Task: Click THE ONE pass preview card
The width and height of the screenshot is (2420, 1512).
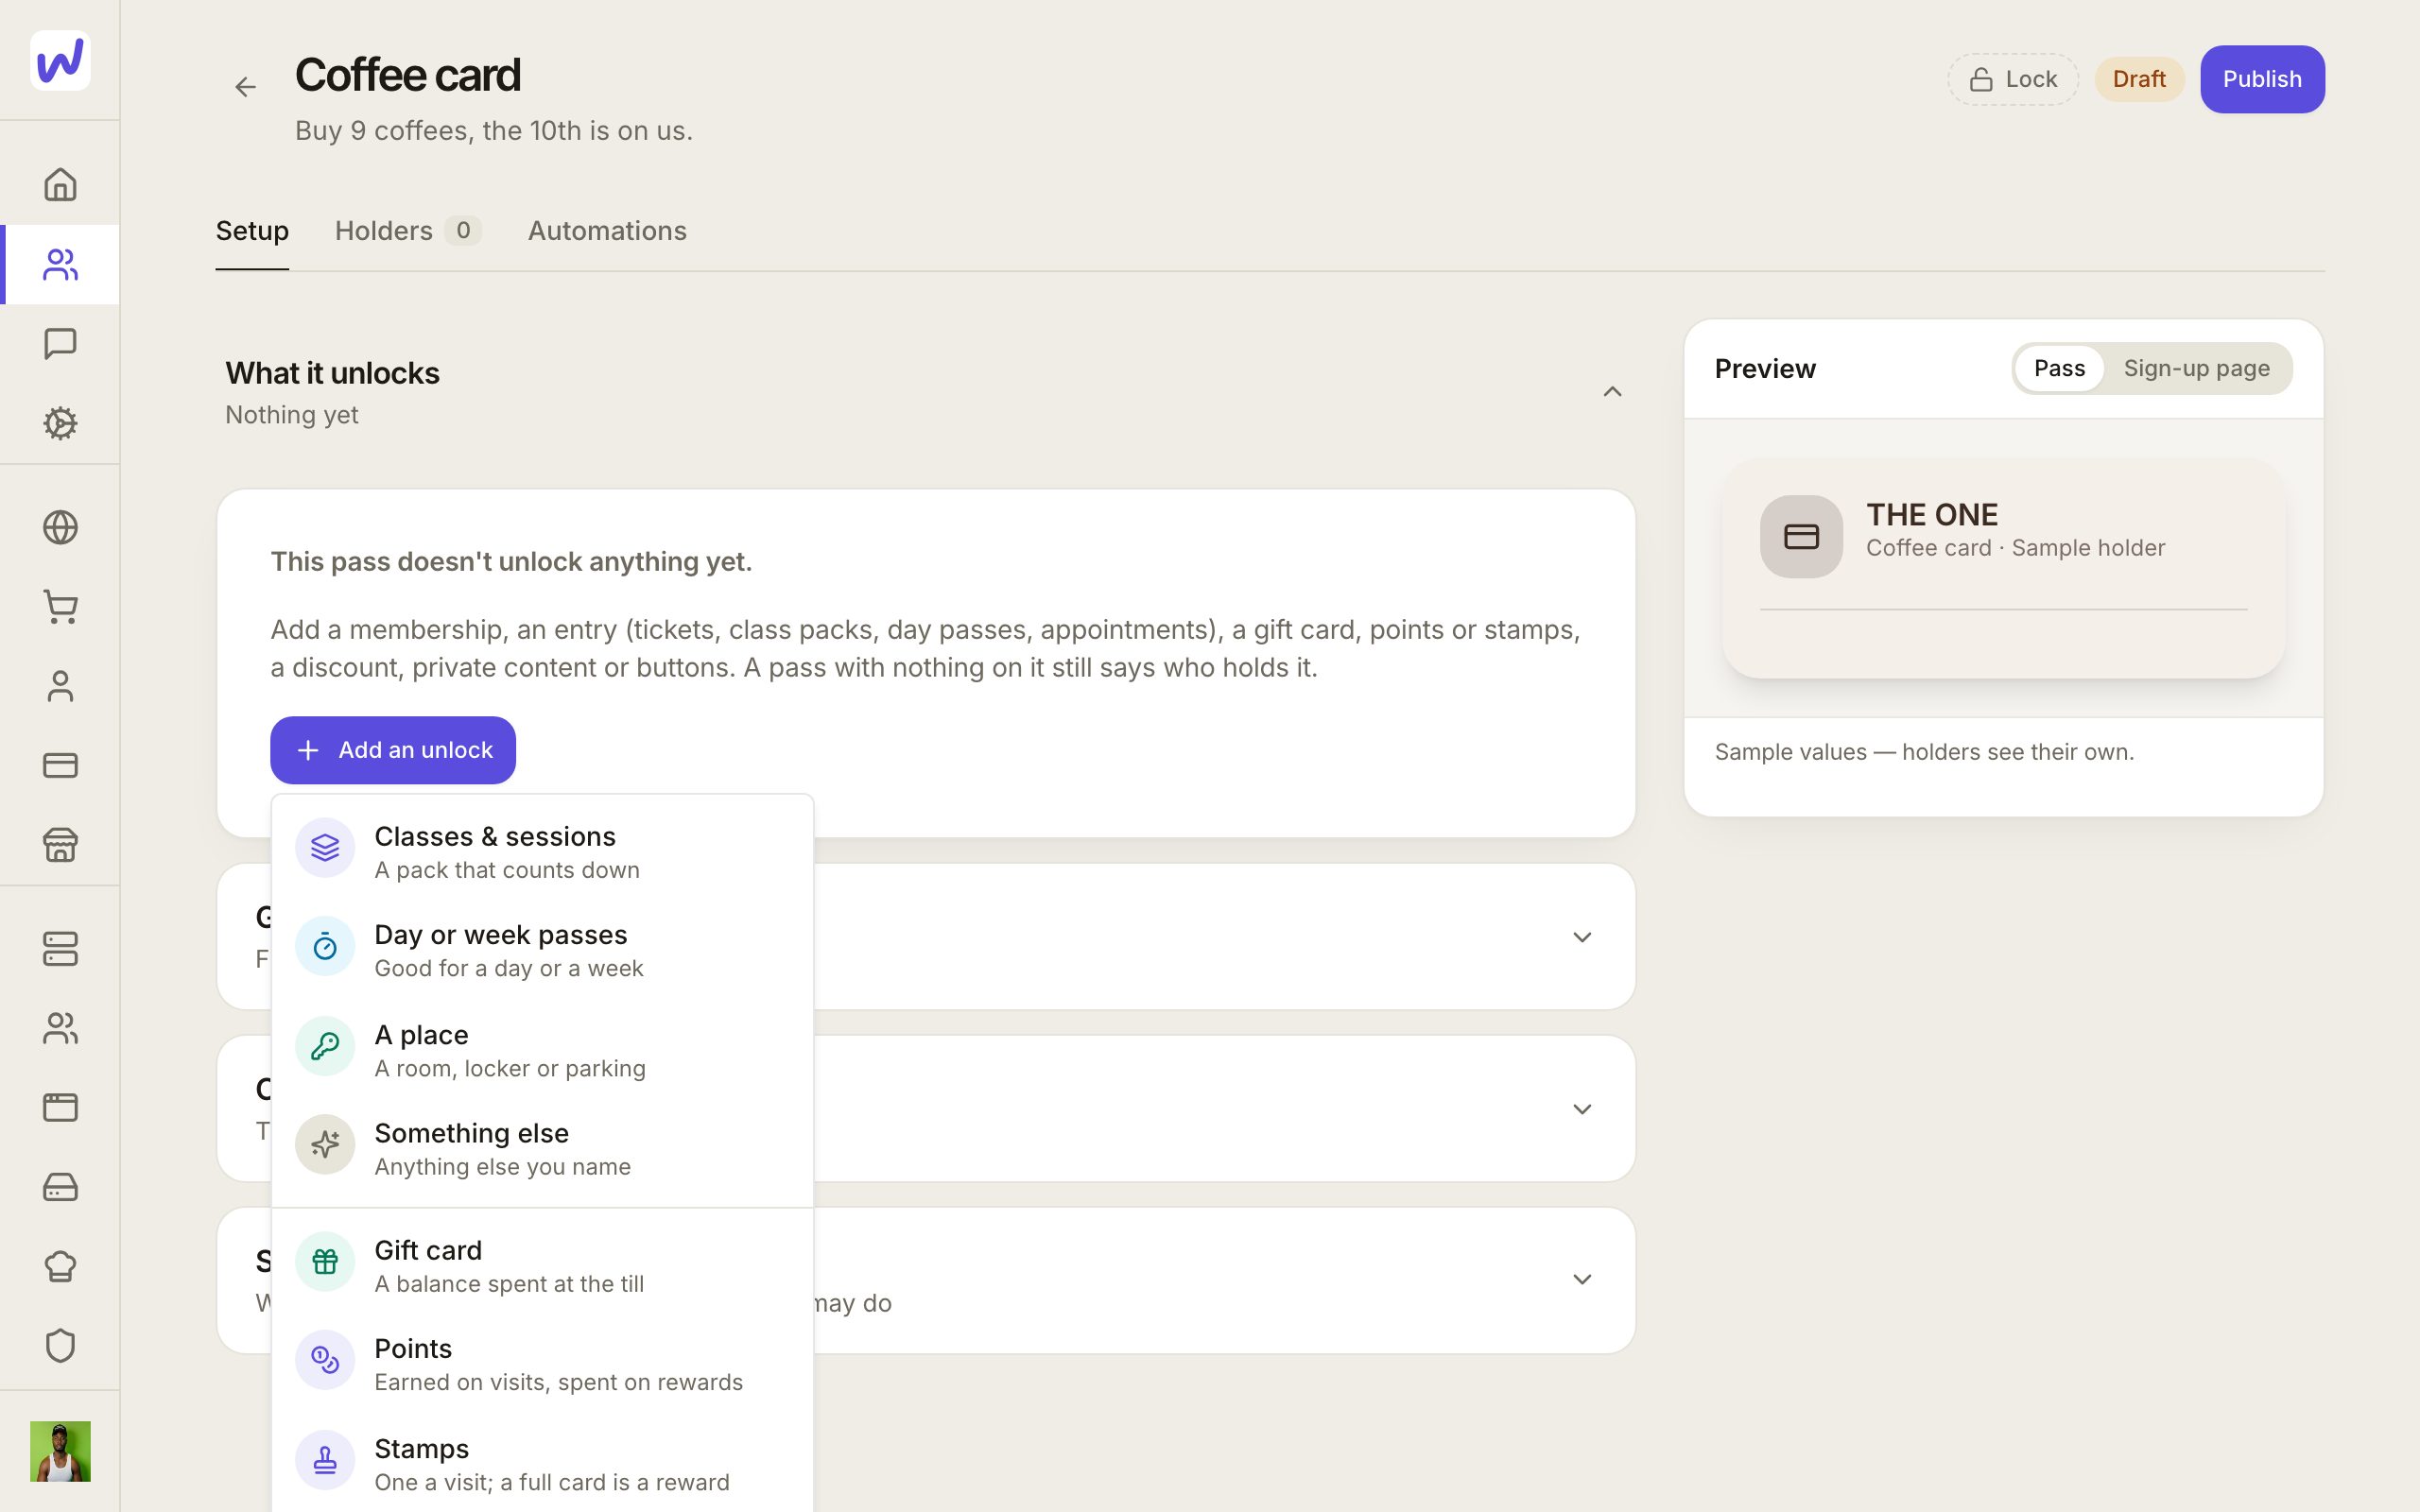Action: [x=2003, y=568]
